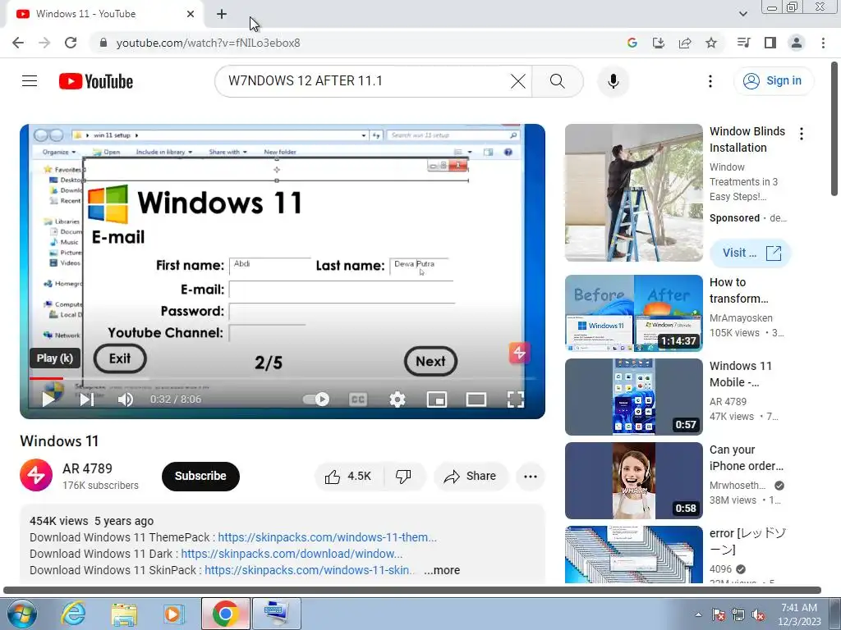Open Windows 11 Mobile video thumbnail
The image size is (841, 630).
pos(634,397)
